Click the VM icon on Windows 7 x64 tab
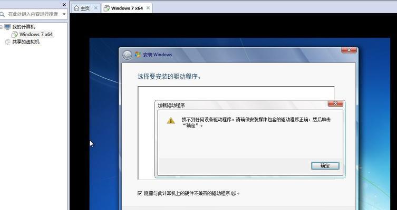 107,8
